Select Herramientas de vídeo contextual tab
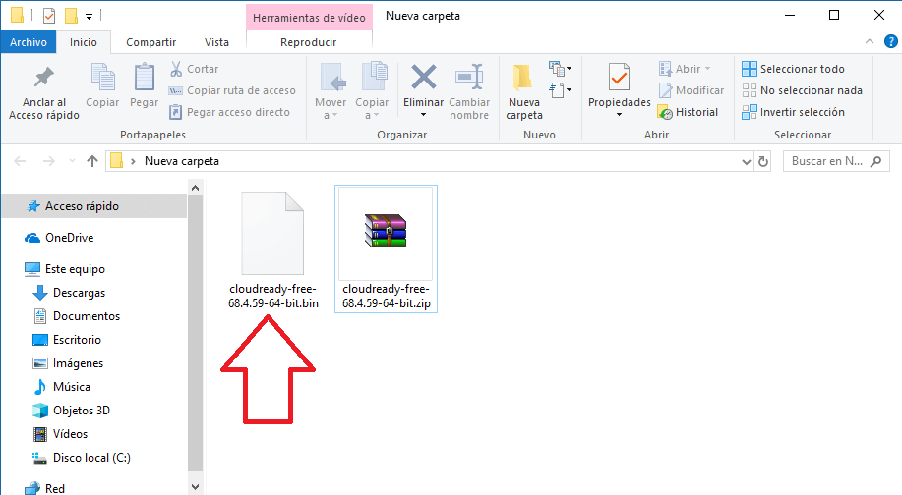 click(309, 18)
